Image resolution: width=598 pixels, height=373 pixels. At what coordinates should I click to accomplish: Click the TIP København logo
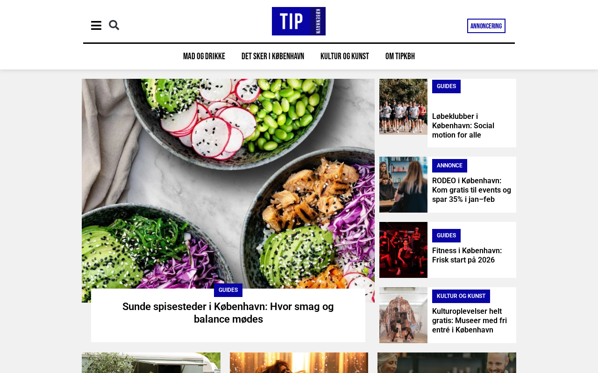pyautogui.click(x=299, y=21)
